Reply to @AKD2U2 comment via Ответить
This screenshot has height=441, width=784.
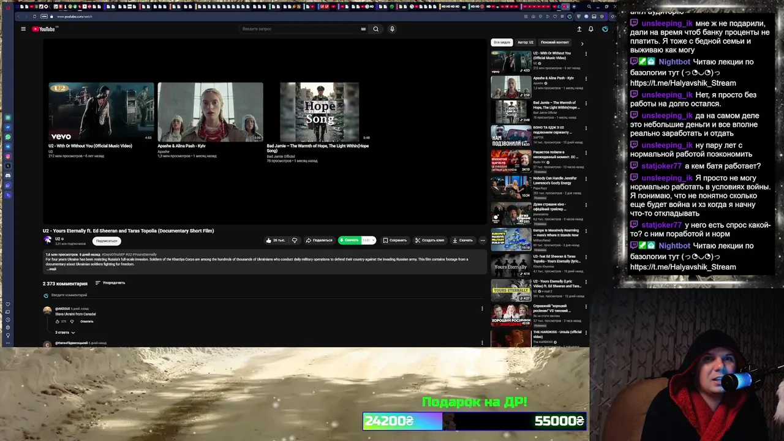pos(87,321)
